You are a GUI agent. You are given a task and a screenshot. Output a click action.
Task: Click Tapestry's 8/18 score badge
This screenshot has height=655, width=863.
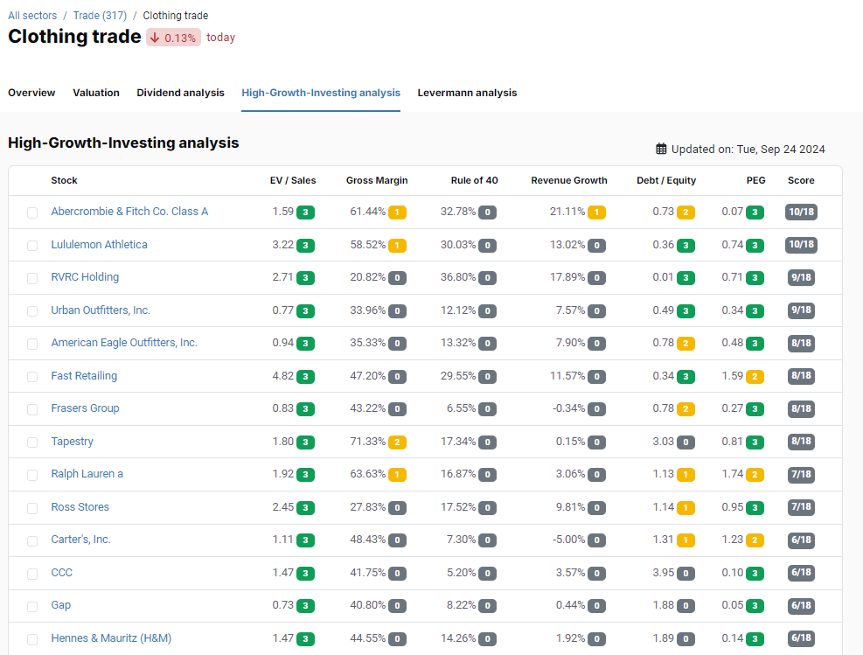pyautogui.click(x=801, y=442)
